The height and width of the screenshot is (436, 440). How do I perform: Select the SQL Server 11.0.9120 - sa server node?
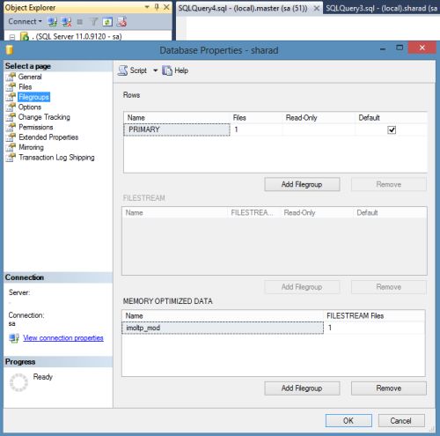click(77, 37)
